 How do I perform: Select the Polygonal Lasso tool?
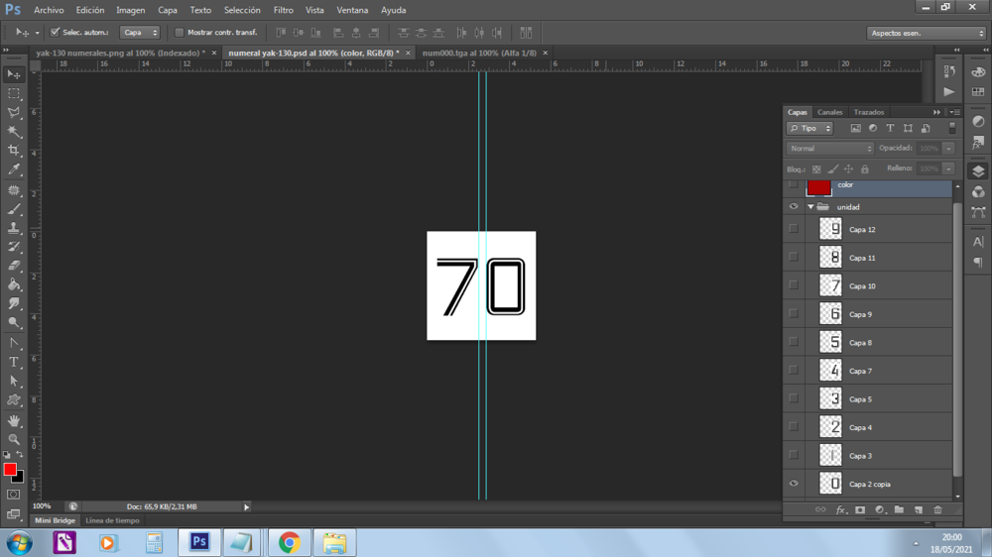(x=14, y=113)
